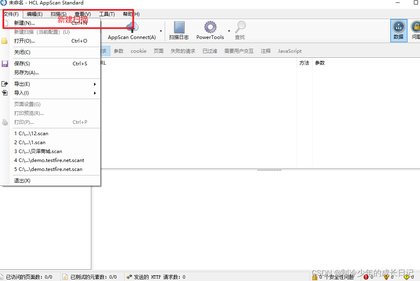Open the 扫描日志 scan log toolbar icon
The image size is (420, 281).
(x=179, y=30)
